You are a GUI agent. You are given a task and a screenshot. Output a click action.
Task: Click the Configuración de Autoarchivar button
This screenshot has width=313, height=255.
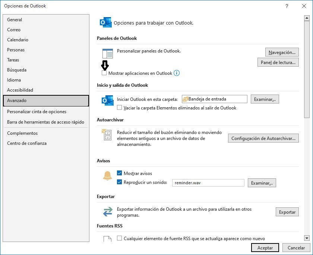(263, 138)
